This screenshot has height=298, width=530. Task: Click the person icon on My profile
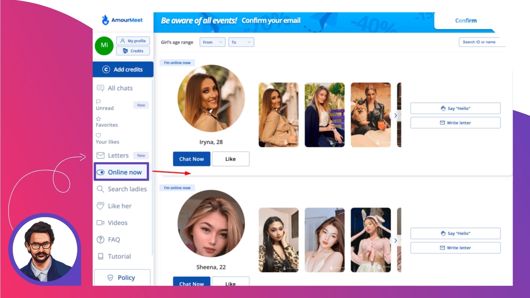[123, 41]
